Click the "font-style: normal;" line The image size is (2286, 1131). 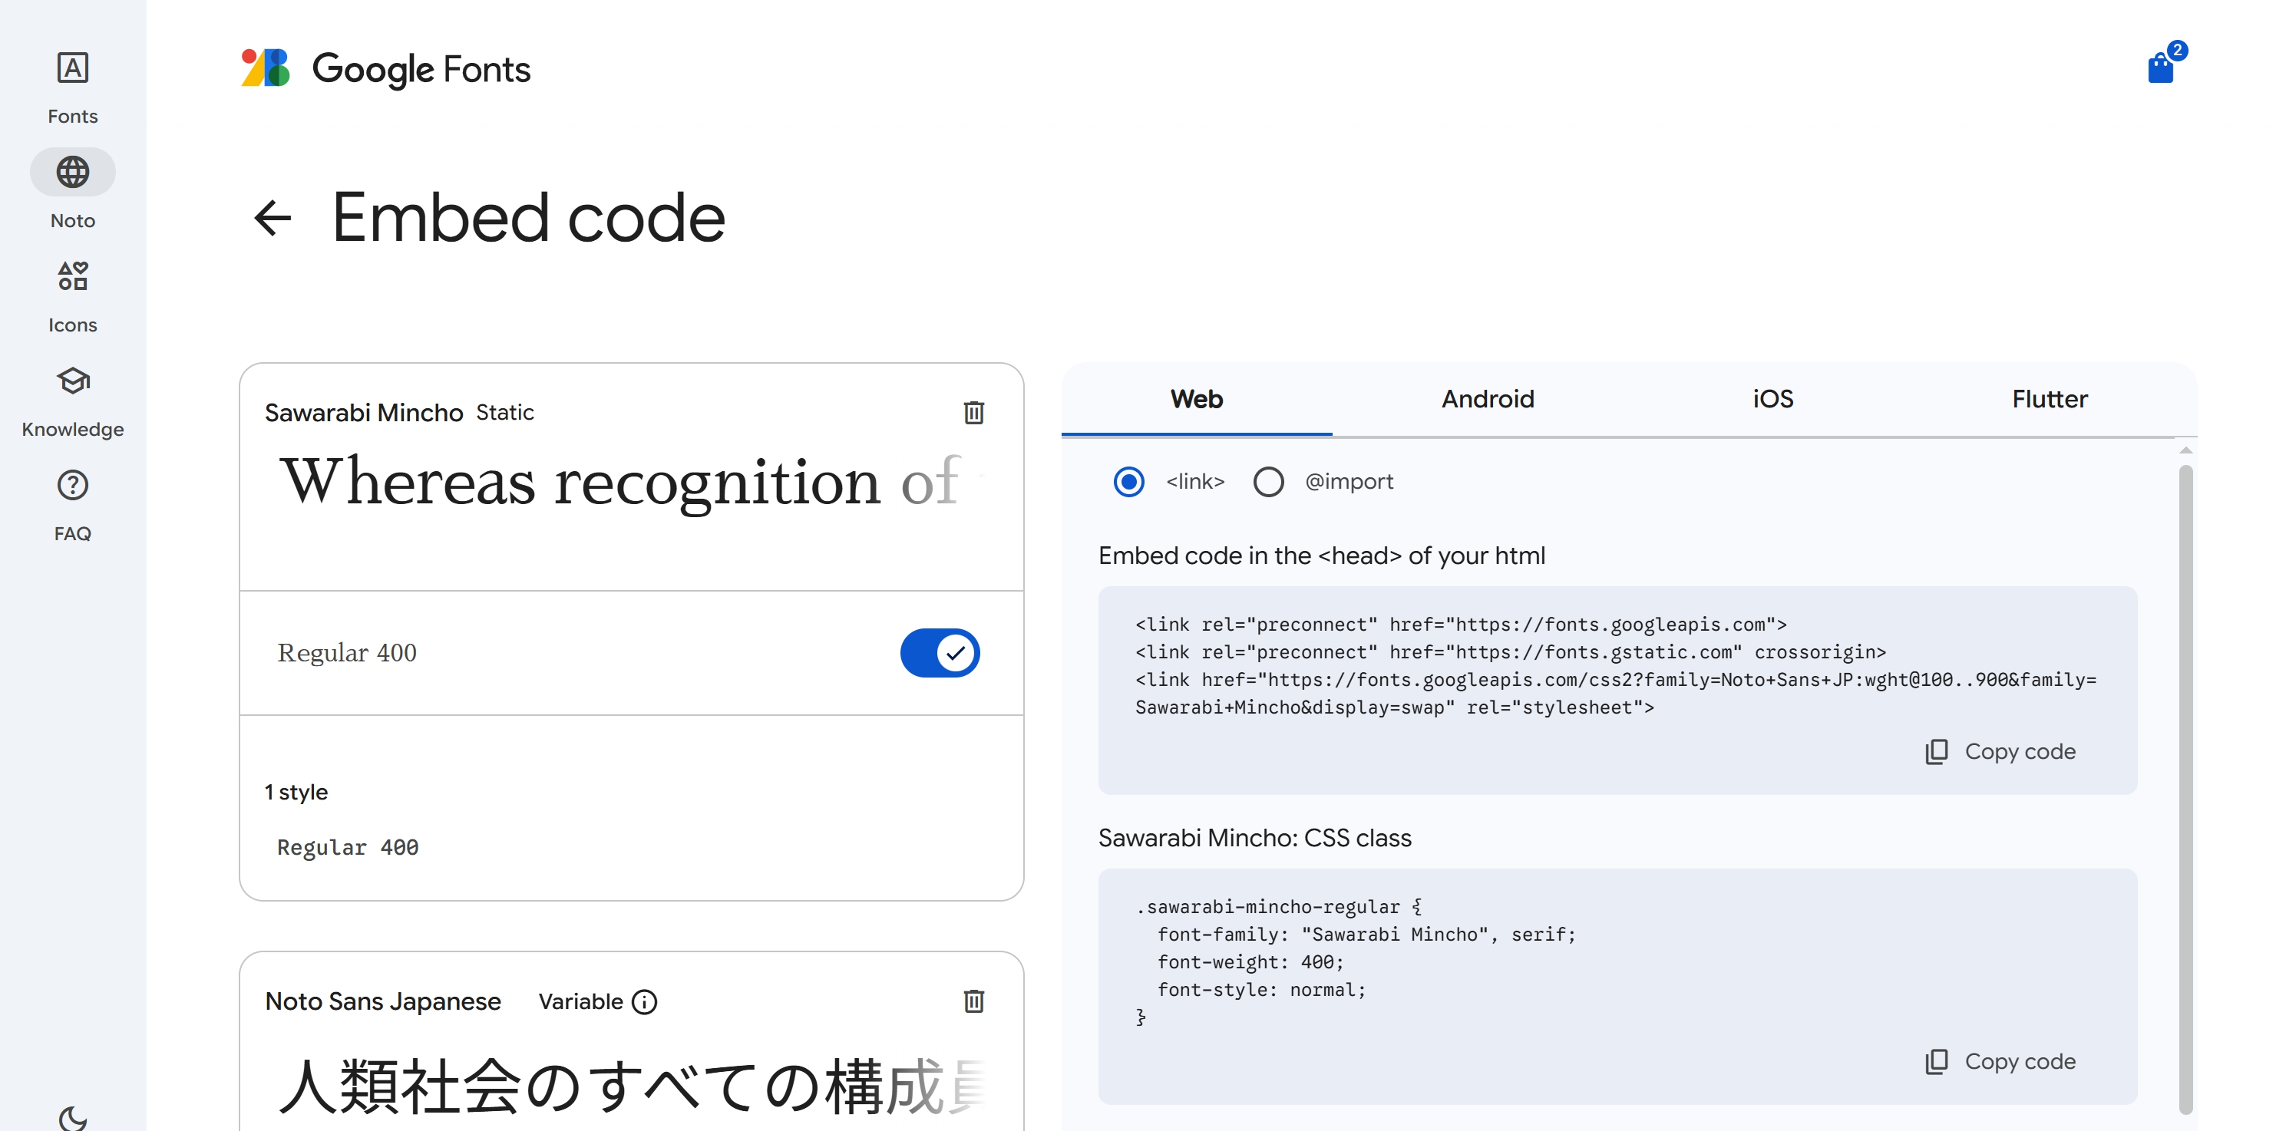(1261, 989)
